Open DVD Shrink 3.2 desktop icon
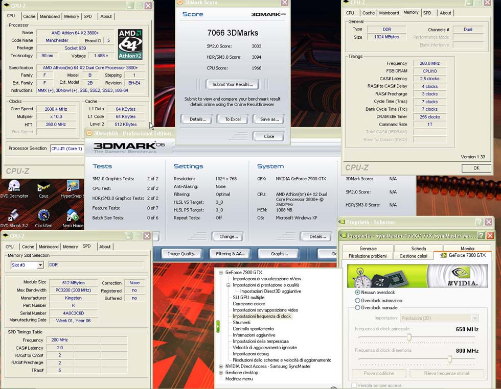The image size is (501, 389). pyautogui.click(x=14, y=218)
